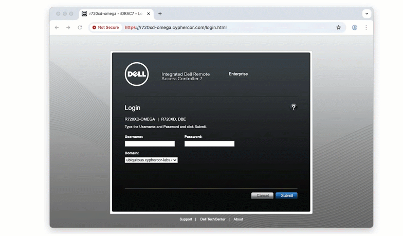Click the Dell logo
Viewport: 403px width, 236px height.
137,75
